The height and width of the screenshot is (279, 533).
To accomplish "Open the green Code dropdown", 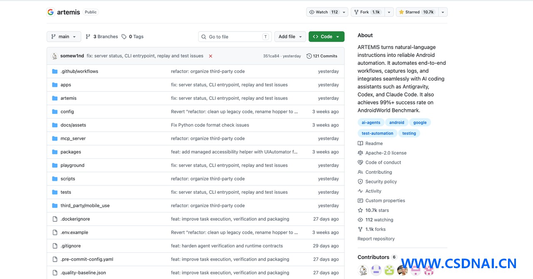I will (x=326, y=37).
